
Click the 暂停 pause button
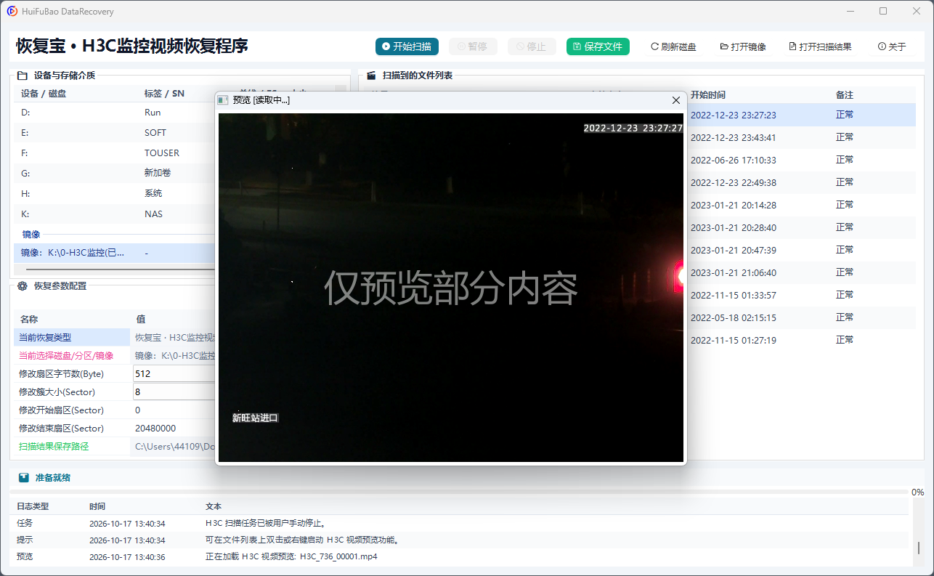pos(473,46)
